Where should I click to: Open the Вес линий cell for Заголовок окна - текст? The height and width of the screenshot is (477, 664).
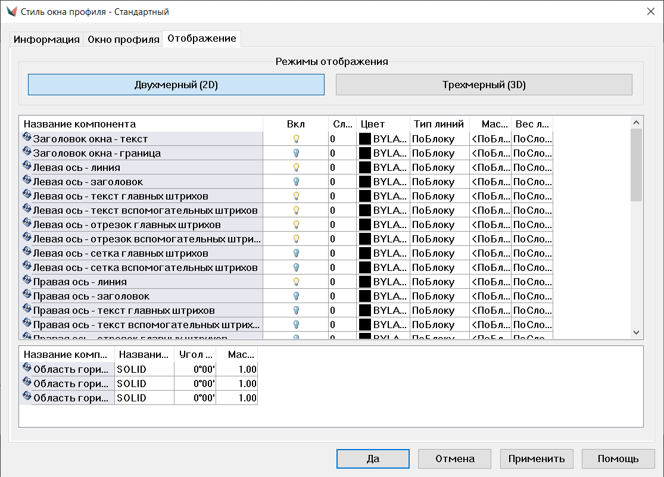coord(532,139)
